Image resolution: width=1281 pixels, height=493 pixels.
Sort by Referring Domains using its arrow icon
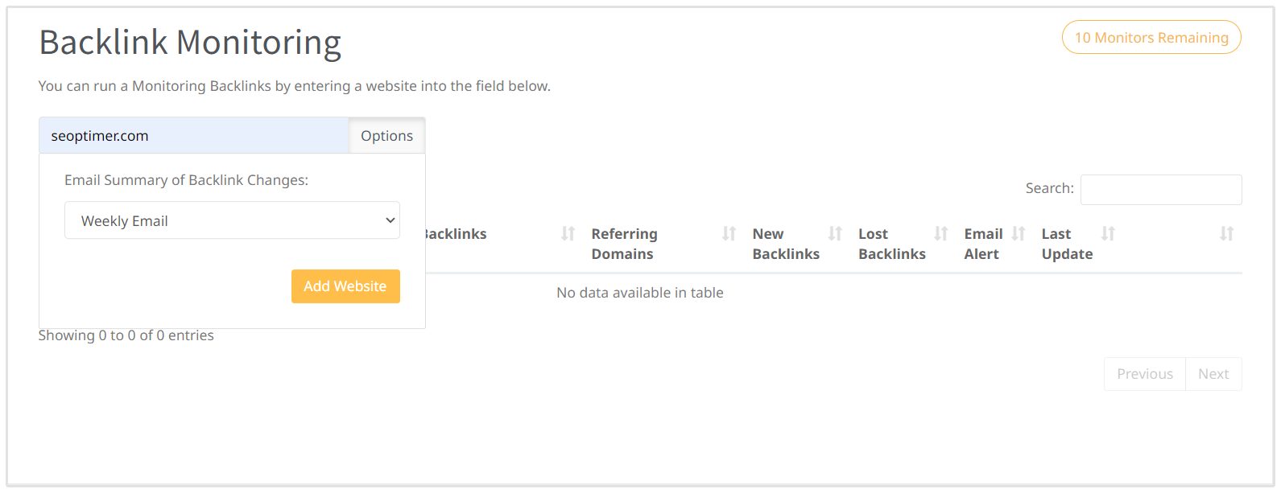(729, 234)
